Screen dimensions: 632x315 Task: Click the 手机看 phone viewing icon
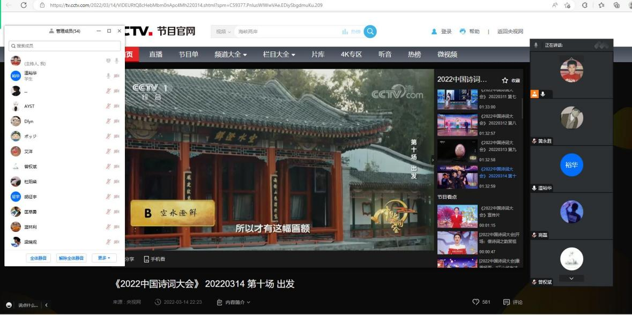(147, 259)
